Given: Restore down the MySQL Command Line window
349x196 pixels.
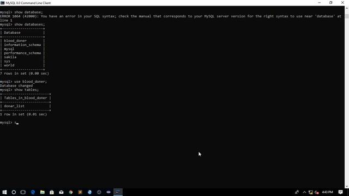Looking at the screenshot, I should tap(331, 3).
